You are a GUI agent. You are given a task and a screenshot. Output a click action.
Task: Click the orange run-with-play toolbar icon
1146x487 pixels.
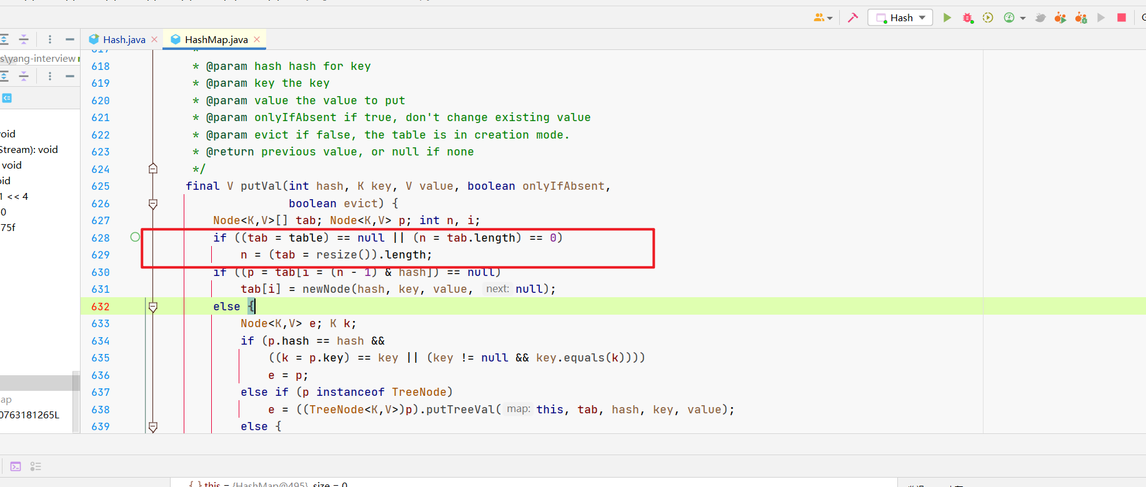click(x=1060, y=17)
